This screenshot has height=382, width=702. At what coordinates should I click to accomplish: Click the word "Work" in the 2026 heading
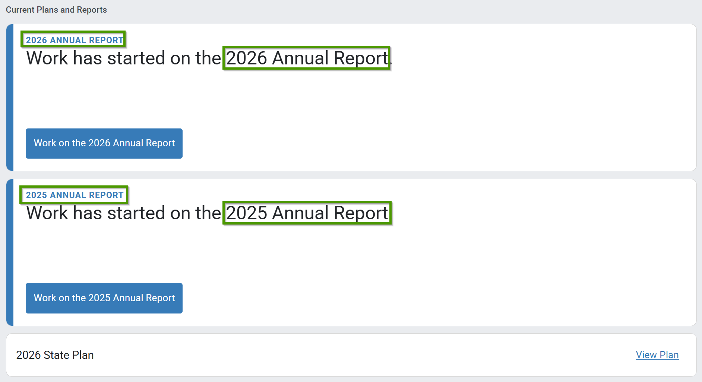(47, 58)
